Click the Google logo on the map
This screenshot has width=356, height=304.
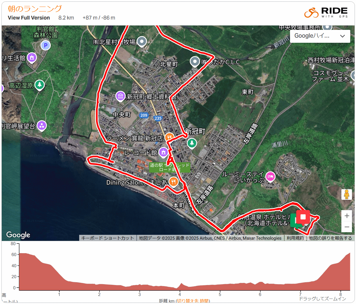click(18, 235)
